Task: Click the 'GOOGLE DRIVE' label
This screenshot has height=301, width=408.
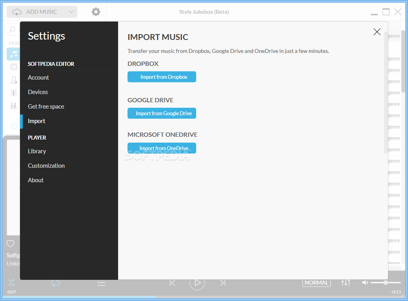Action: click(x=150, y=100)
